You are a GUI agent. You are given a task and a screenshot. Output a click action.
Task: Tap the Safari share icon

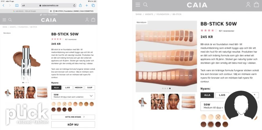(80, 5)
